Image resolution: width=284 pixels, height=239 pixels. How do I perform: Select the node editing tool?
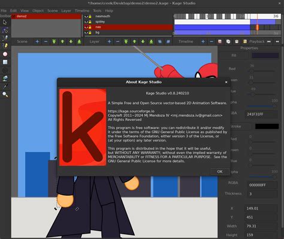pyautogui.click(x=5, y=31)
